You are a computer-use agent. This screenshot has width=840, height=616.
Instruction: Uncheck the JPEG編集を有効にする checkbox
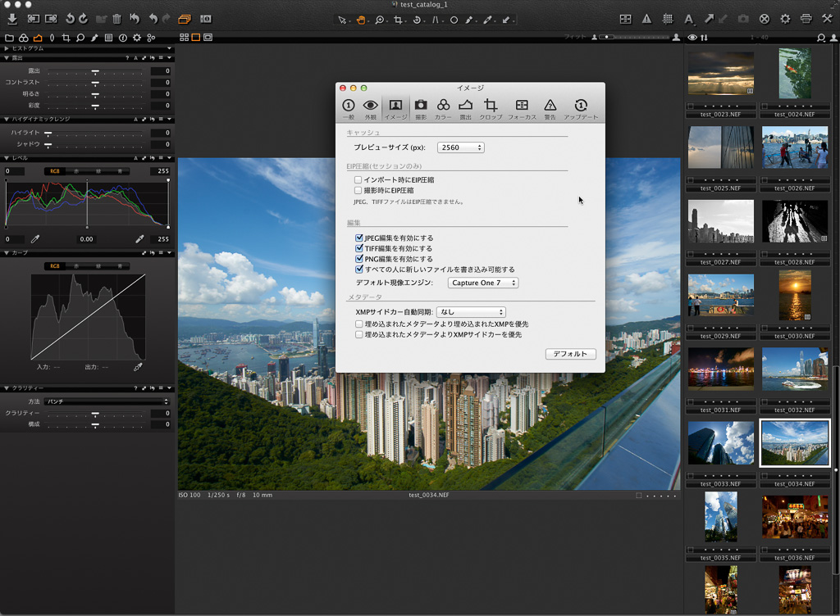(x=358, y=238)
